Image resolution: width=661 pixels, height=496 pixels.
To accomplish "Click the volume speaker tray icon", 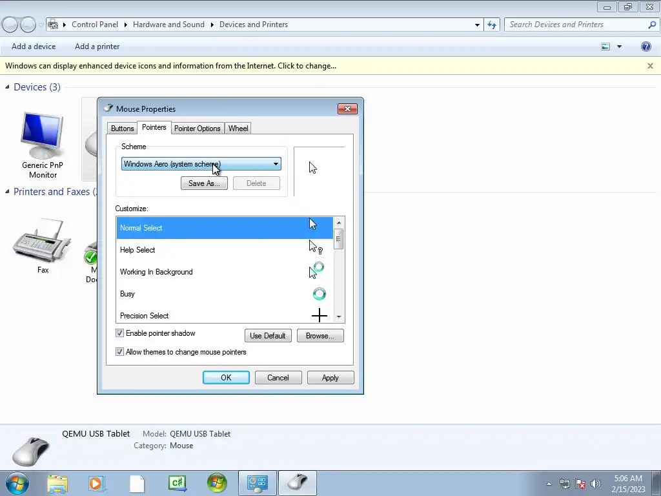I will point(596,484).
